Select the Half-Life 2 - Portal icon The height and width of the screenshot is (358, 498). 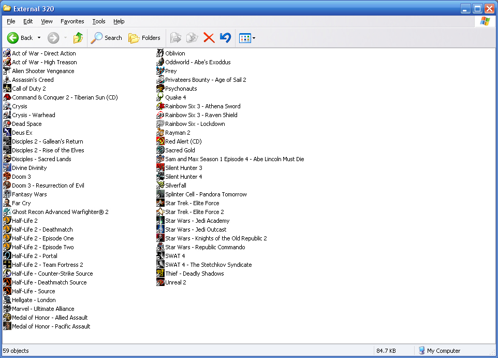[7, 255]
